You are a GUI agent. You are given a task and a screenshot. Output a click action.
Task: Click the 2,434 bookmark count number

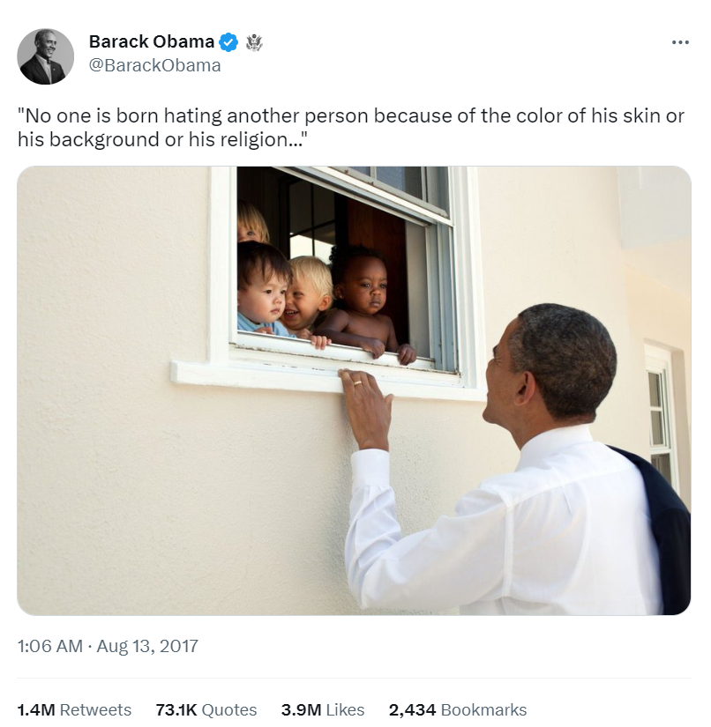click(412, 709)
